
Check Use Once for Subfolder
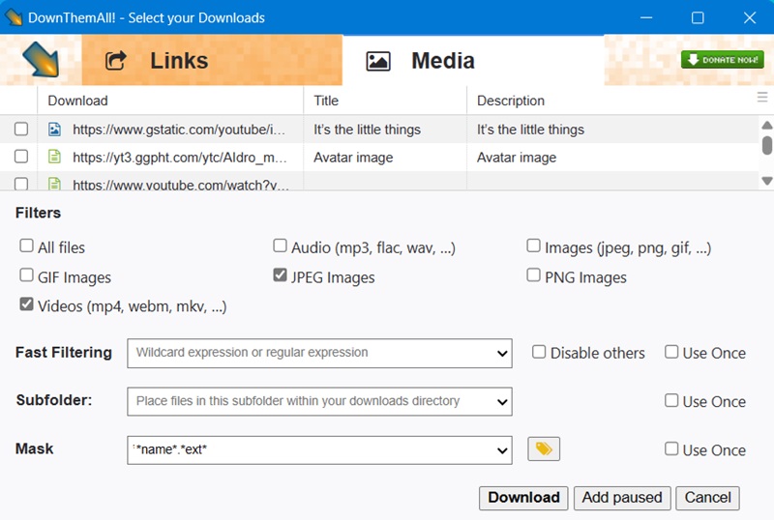point(670,400)
